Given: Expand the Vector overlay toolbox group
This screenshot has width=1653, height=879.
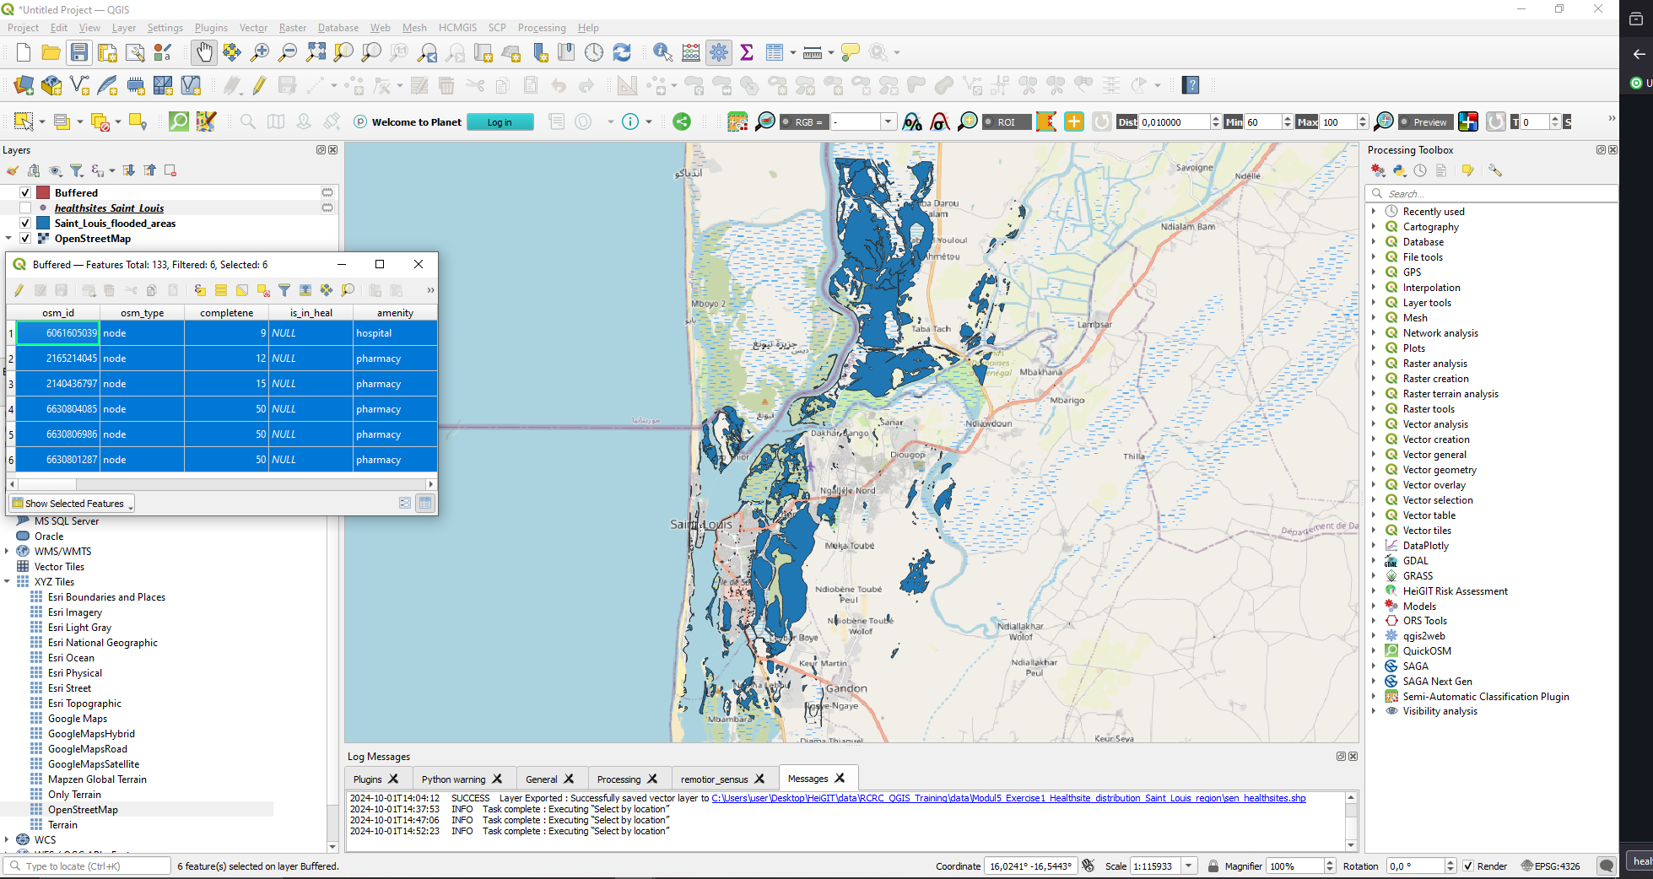Looking at the screenshot, I should tap(1374, 485).
